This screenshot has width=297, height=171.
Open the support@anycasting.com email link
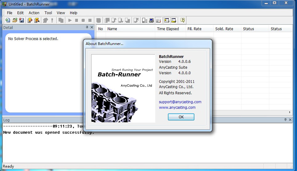pyautogui.click(x=180, y=102)
